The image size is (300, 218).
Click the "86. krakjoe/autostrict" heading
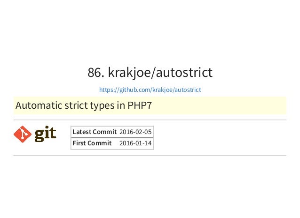tap(150, 73)
